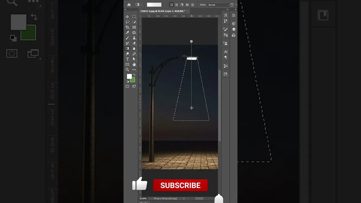The width and height of the screenshot is (361, 203).
Task: Reset default foreground and background colors
Action: click(127, 81)
